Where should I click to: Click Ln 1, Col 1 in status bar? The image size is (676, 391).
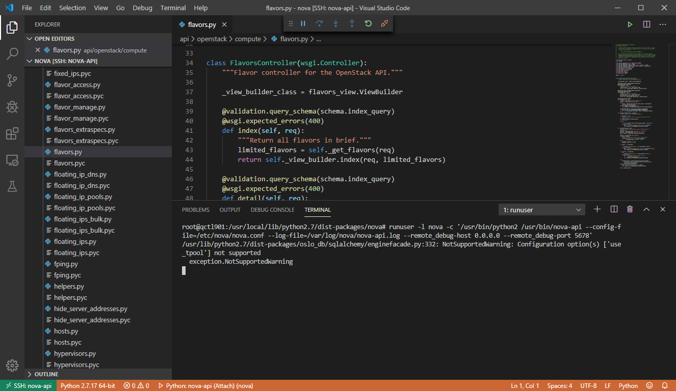pos(525,385)
